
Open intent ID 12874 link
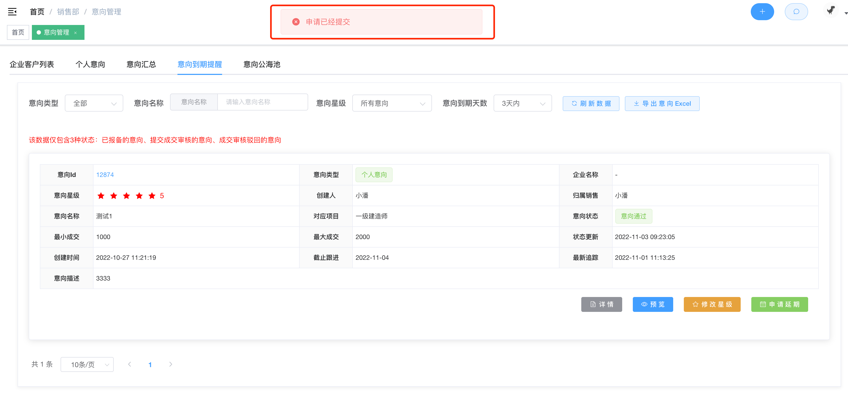click(105, 175)
